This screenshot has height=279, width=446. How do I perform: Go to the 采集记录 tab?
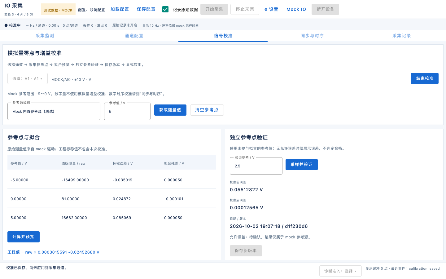(x=401, y=36)
